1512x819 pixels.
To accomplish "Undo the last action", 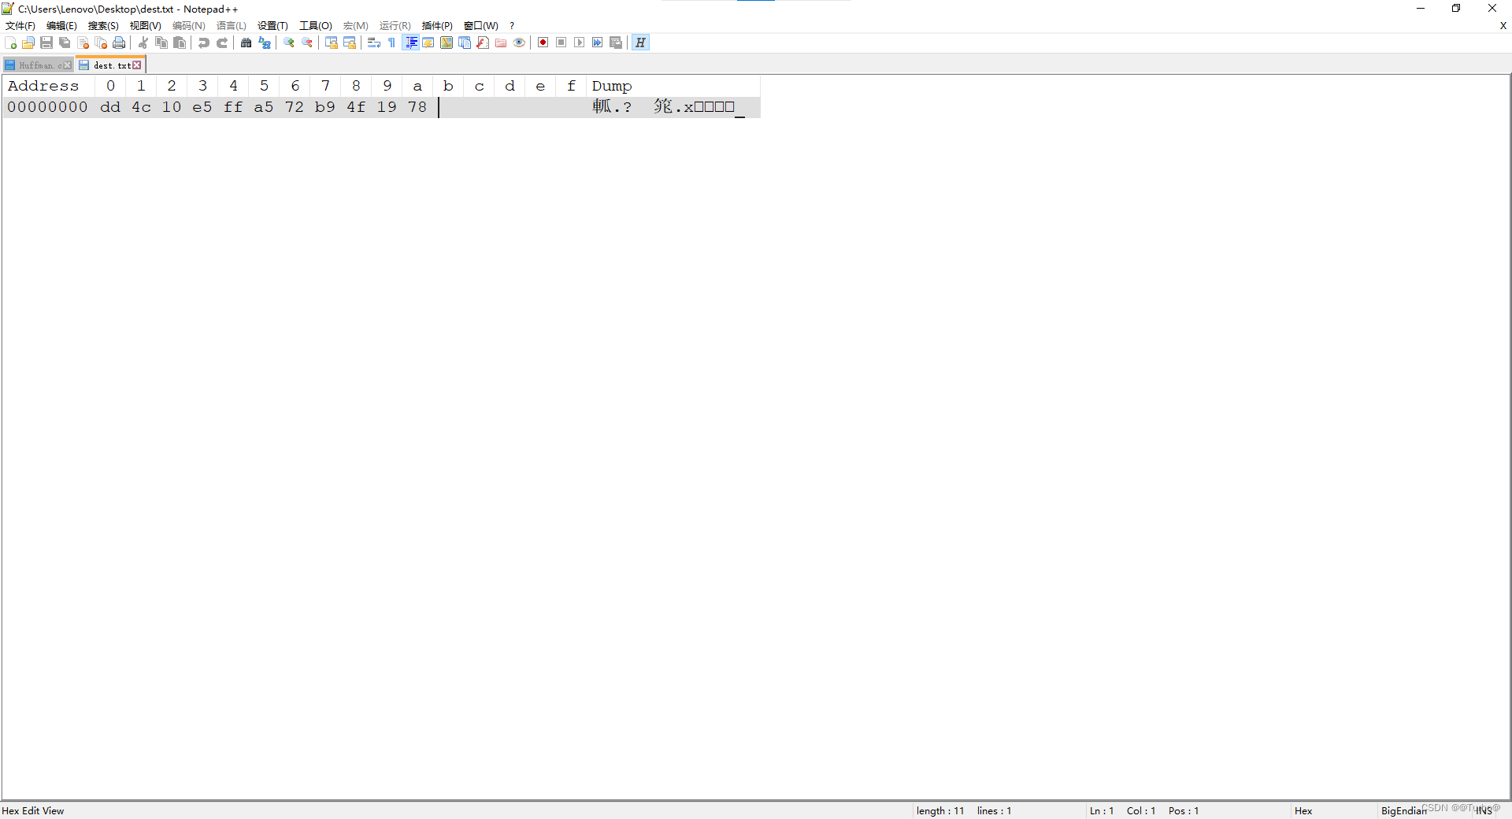I will (x=203, y=43).
